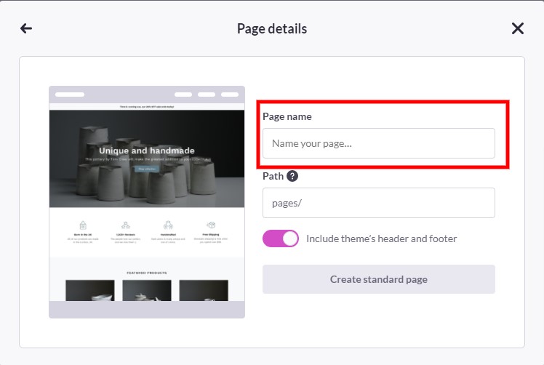The width and height of the screenshot is (544, 365).
Task: Toggle Include theme's header and footer switch
Action: pyautogui.click(x=281, y=238)
